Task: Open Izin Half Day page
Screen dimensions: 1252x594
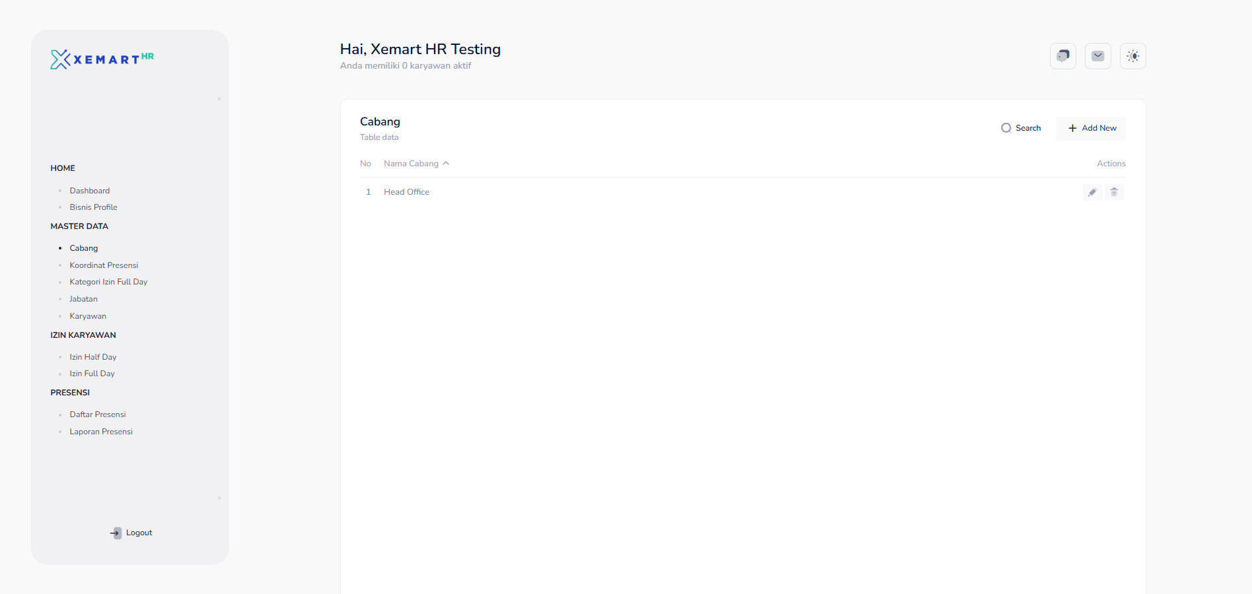Action: point(93,357)
